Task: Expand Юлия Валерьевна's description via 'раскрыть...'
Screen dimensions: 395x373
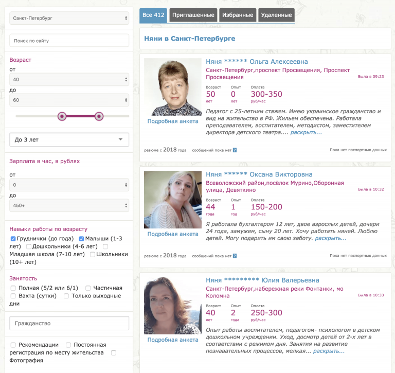Action: point(329,351)
